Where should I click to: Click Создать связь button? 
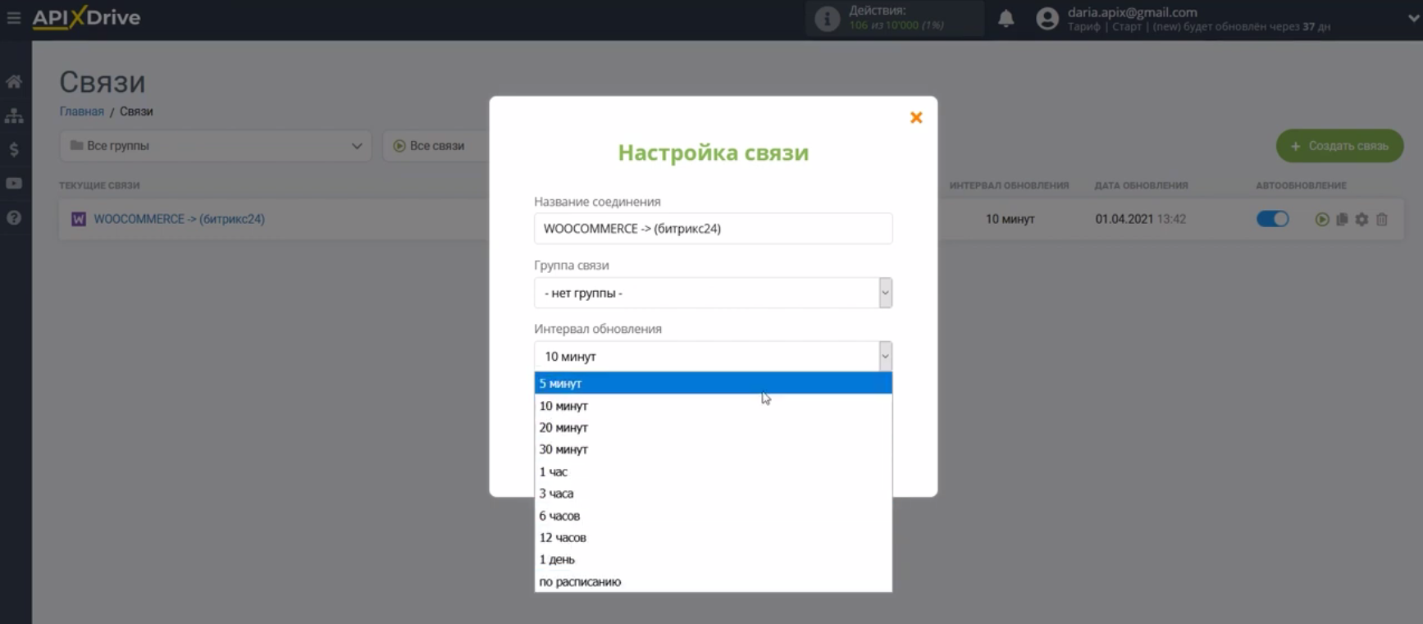[x=1339, y=146]
